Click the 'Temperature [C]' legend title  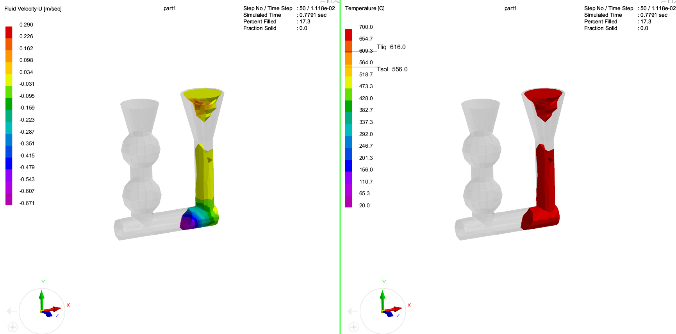coord(365,8)
